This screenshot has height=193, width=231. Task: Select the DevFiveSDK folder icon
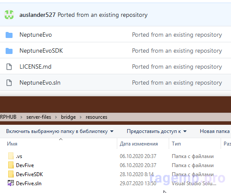[11, 174]
